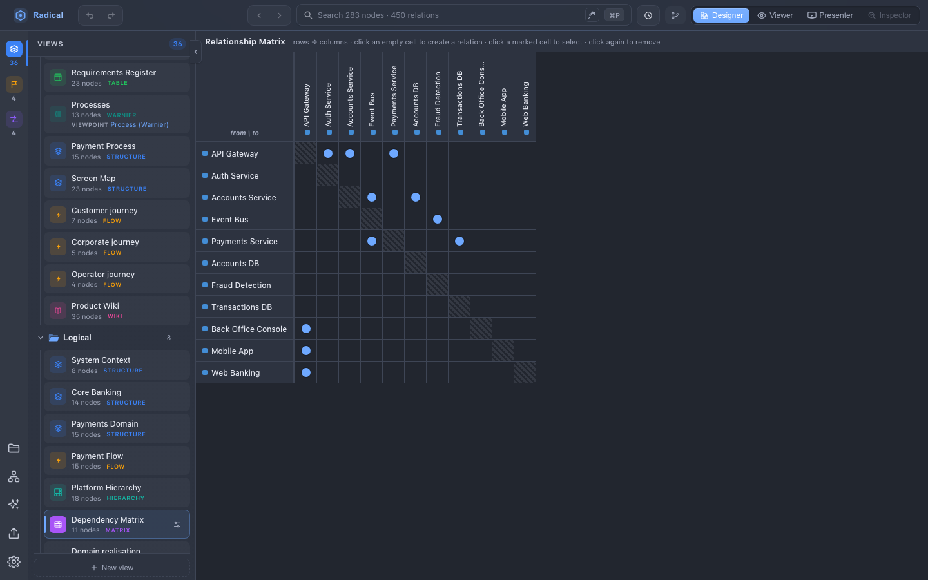Select Accounts Service to Accounts DB relation
This screenshot has width=928, height=580.
pos(416,197)
